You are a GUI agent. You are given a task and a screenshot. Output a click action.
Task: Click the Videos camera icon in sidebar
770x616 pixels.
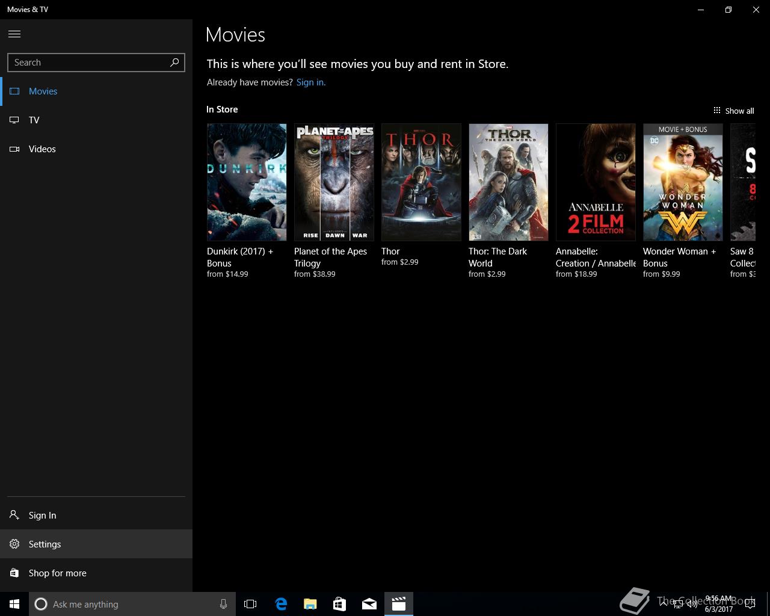click(14, 149)
